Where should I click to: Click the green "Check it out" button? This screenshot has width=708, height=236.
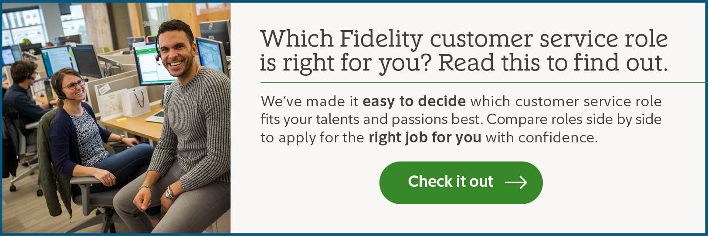click(461, 182)
